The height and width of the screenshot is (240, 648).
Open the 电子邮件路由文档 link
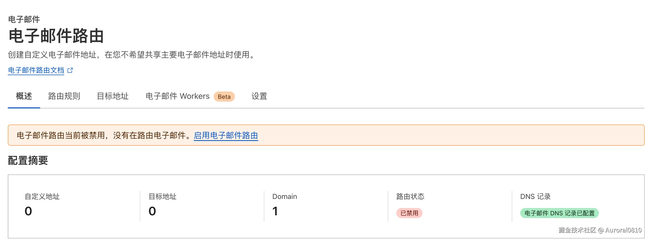tap(36, 70)
